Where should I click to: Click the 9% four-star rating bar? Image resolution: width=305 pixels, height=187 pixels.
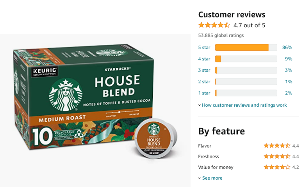246,59
